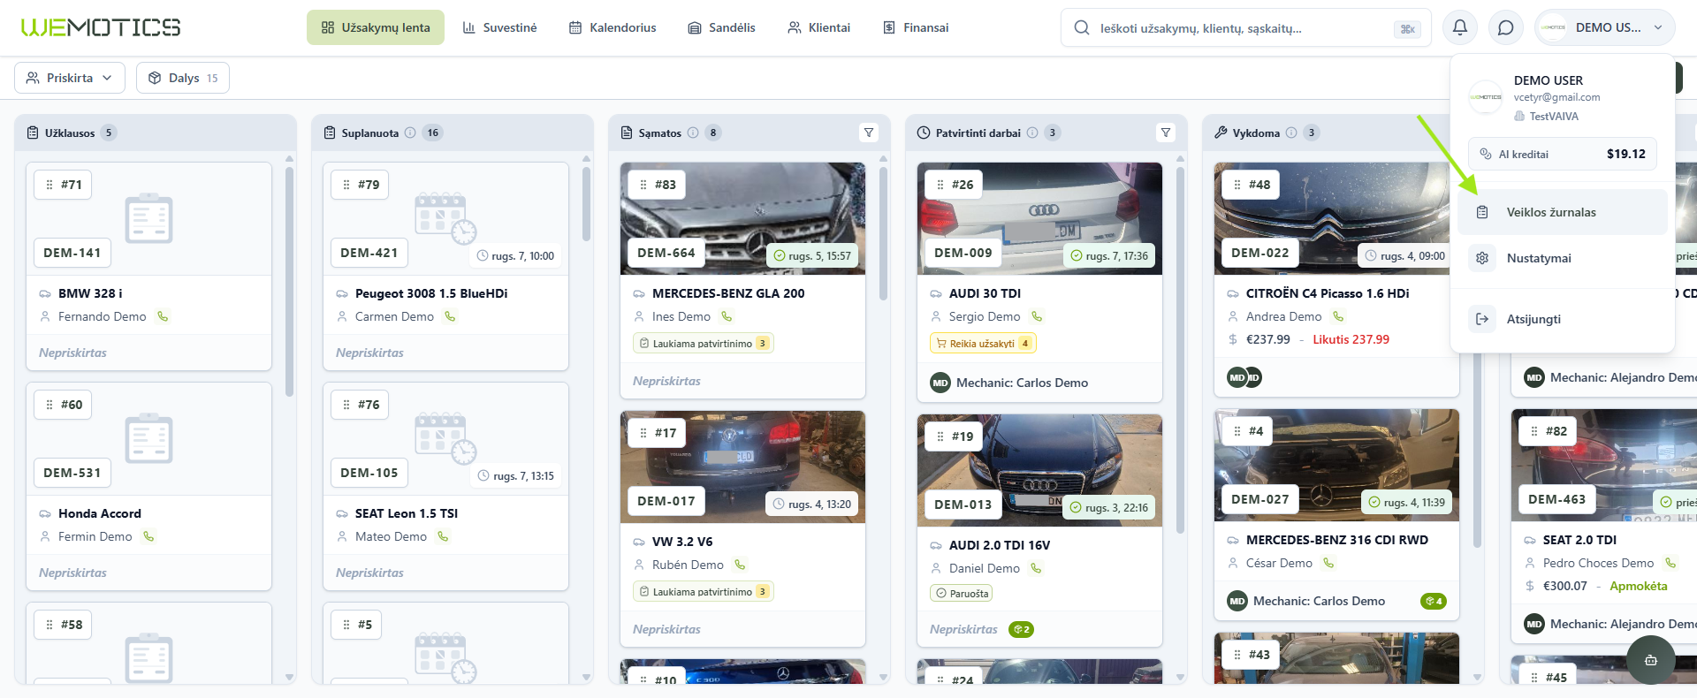Call Carmen Demo via phone icon

tap(450, 316)
